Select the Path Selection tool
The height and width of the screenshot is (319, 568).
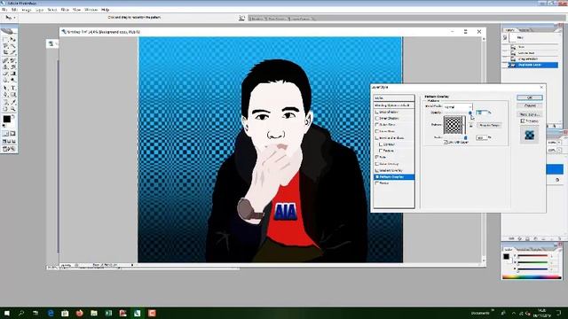pyautogui.click(x=5, y=88)
